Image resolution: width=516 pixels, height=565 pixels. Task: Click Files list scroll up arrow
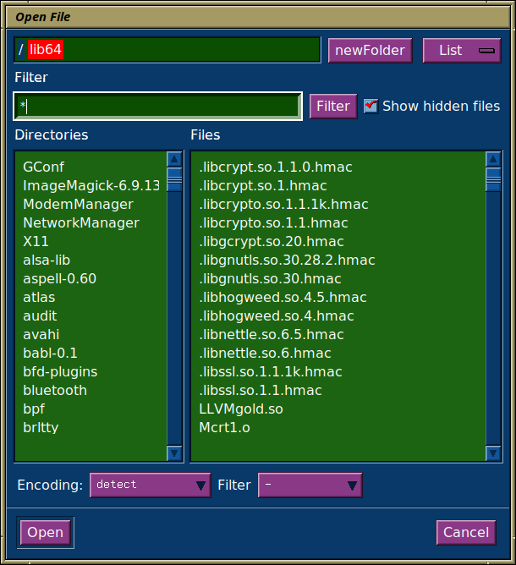tap(493, 159)
